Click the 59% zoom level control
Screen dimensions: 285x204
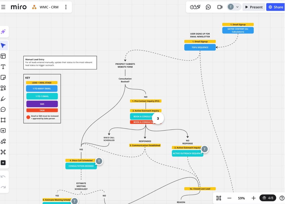[x=241, y=198]
